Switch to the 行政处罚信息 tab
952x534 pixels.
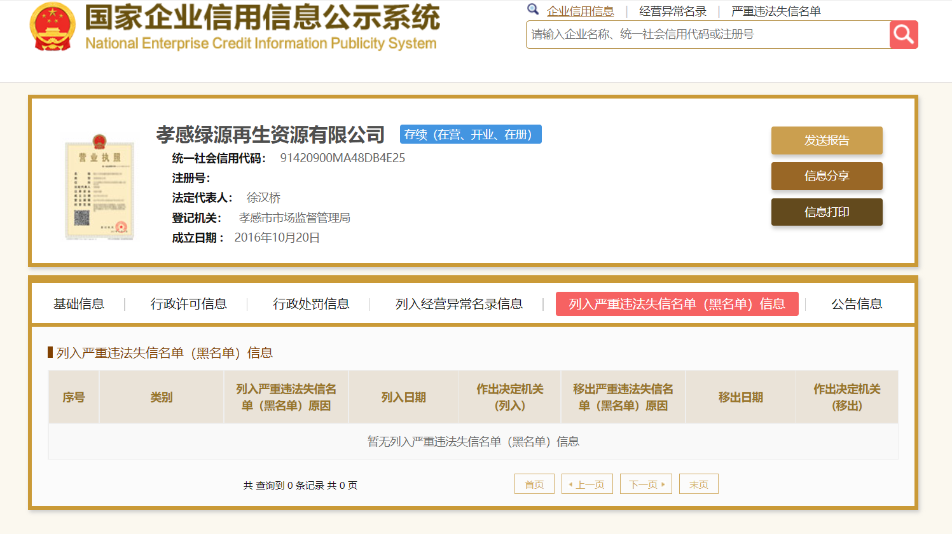[x=312, y=304]
